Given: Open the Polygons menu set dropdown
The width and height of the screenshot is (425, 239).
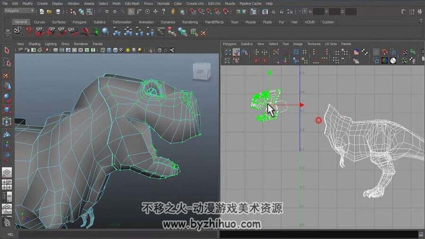Looking at the screenshot, I should pyautogui.click(x=19, y=11).
